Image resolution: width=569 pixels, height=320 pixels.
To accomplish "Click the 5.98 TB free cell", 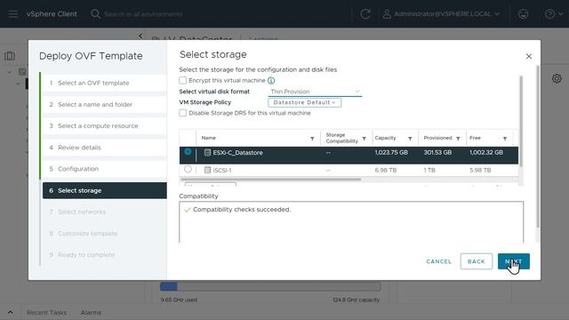I will pyautogui.click(x=480, y=170).
